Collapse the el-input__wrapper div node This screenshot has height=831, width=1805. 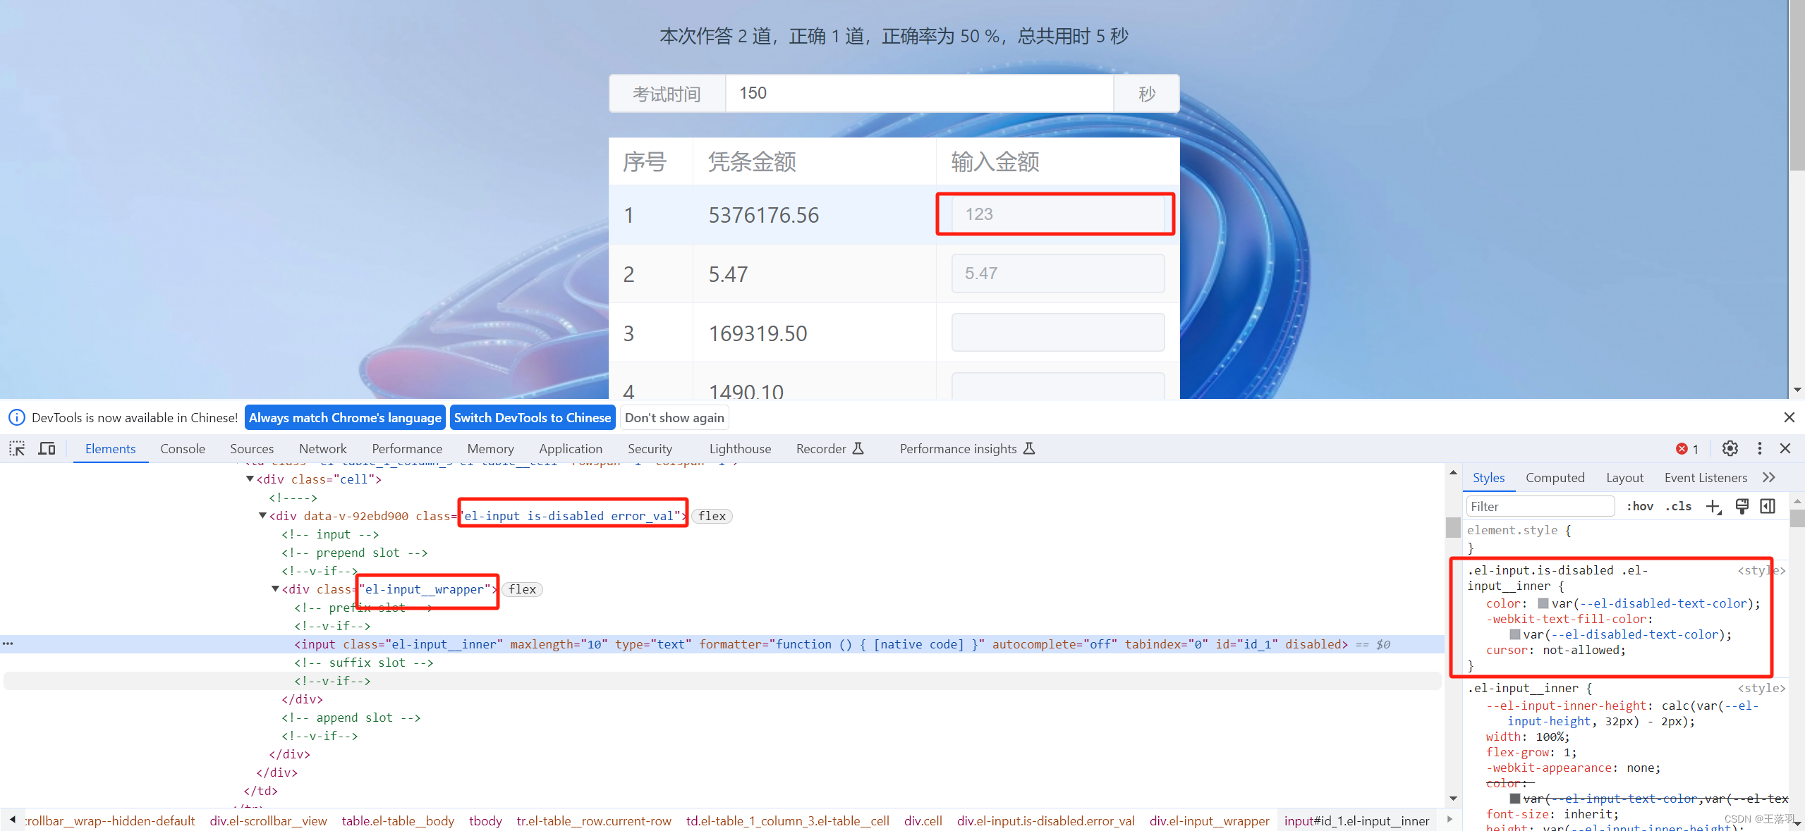276,589
